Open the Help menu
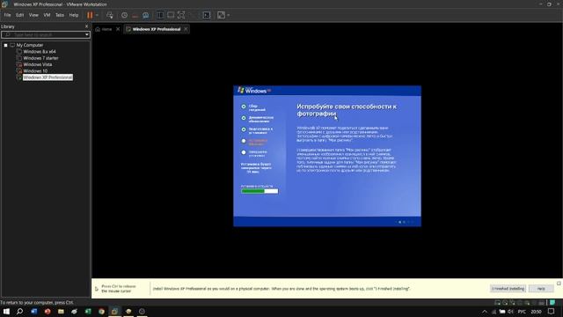This screenshot has width=563, height=317. pyautogui.click(x=74, y=15)
